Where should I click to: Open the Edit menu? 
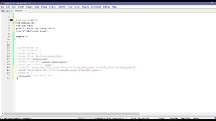[x=8, y=7]
